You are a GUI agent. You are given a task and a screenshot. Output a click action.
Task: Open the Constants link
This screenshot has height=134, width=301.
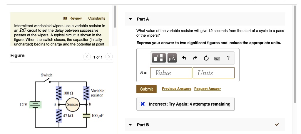(x=96, y=18)
